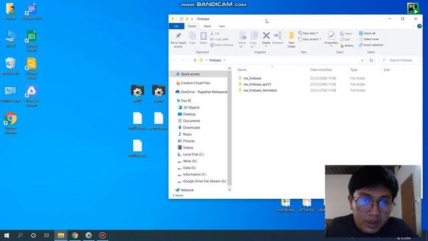Select the Google Chrome desktop icon
The image size is (428, 241).
point(11,123)
